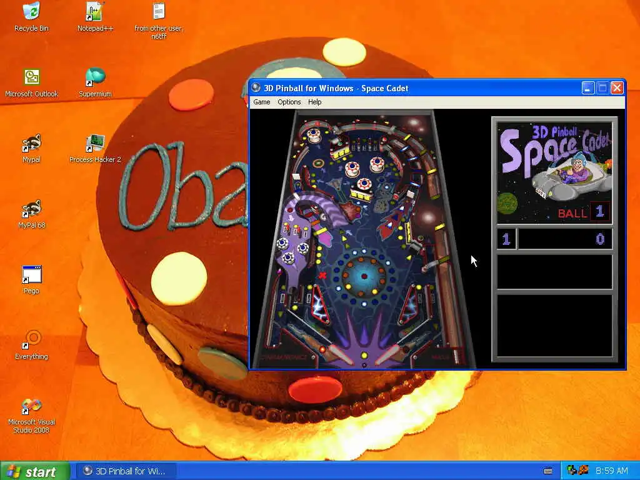Click the player number 1 box
Screen dimensions: 640x480
click(506, 239)
